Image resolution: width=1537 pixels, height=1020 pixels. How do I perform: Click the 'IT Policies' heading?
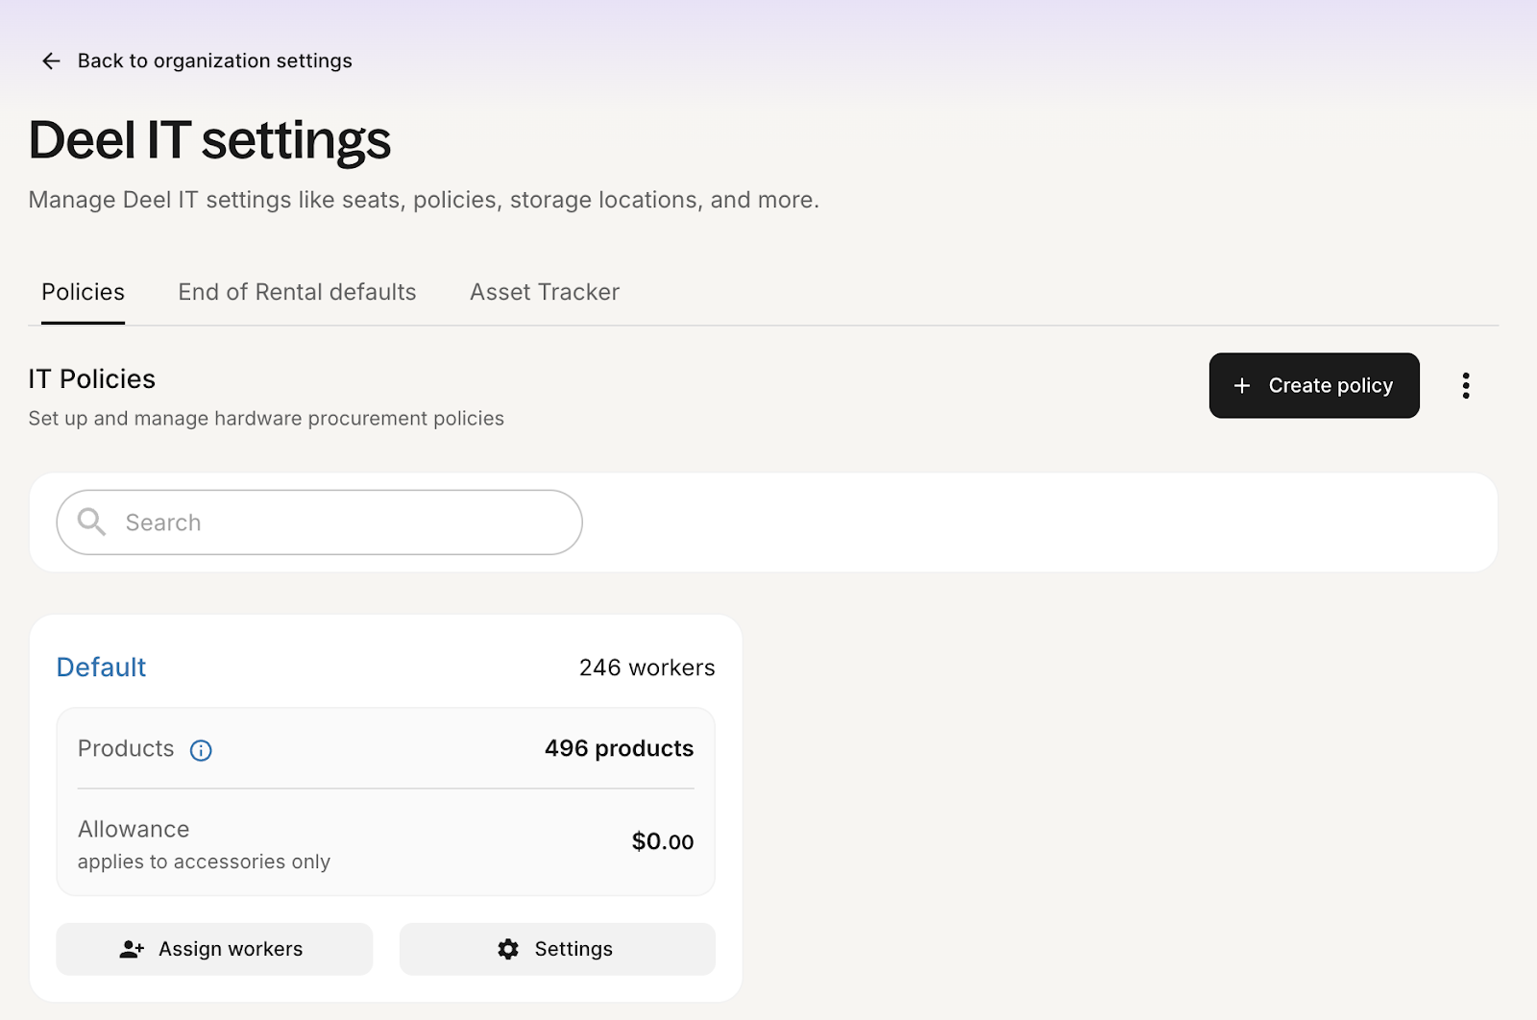[91, 379]
